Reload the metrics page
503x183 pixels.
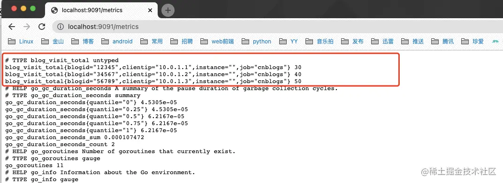(42, 27)
